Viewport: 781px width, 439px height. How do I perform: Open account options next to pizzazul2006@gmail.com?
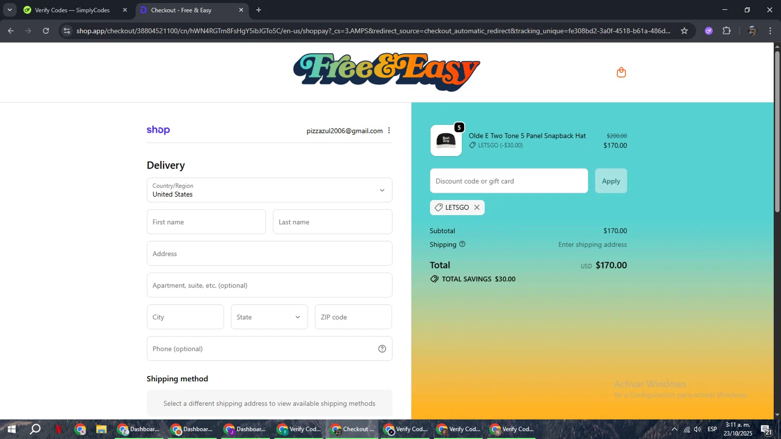pos(389,131)
